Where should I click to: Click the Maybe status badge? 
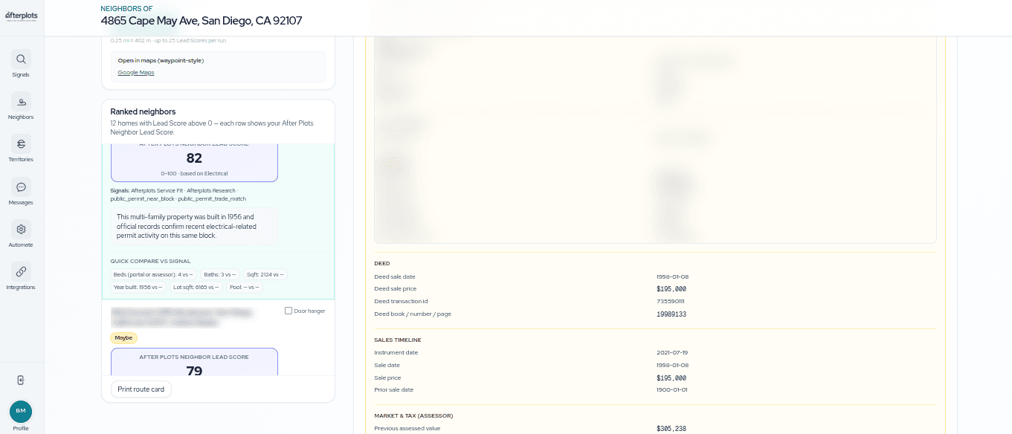pyautogui.click(x=123, y=338)
